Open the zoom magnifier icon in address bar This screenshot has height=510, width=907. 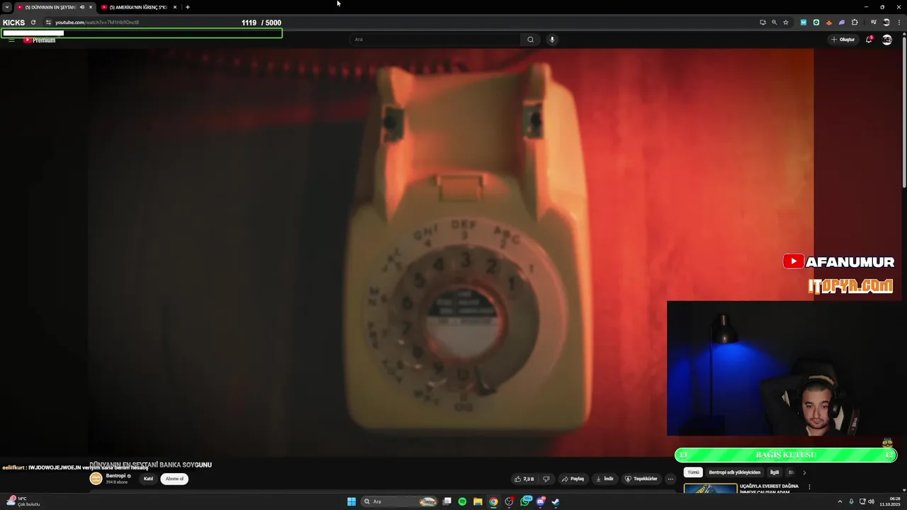tap(774, 23)
